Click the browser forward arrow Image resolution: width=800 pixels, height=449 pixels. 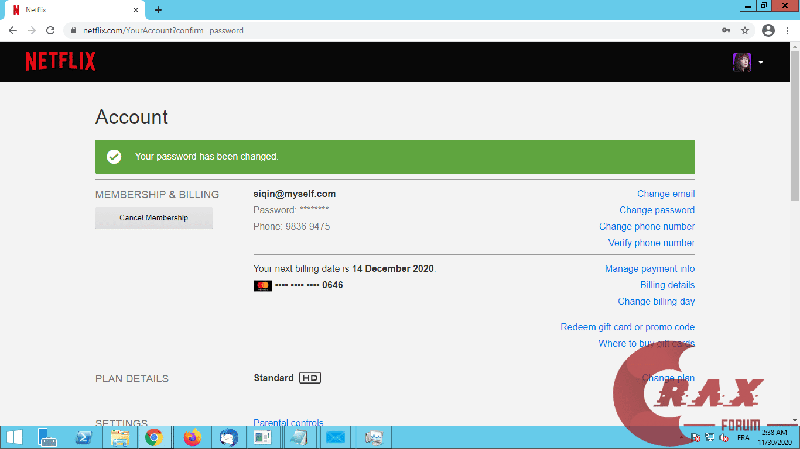(x=32, y=30)
